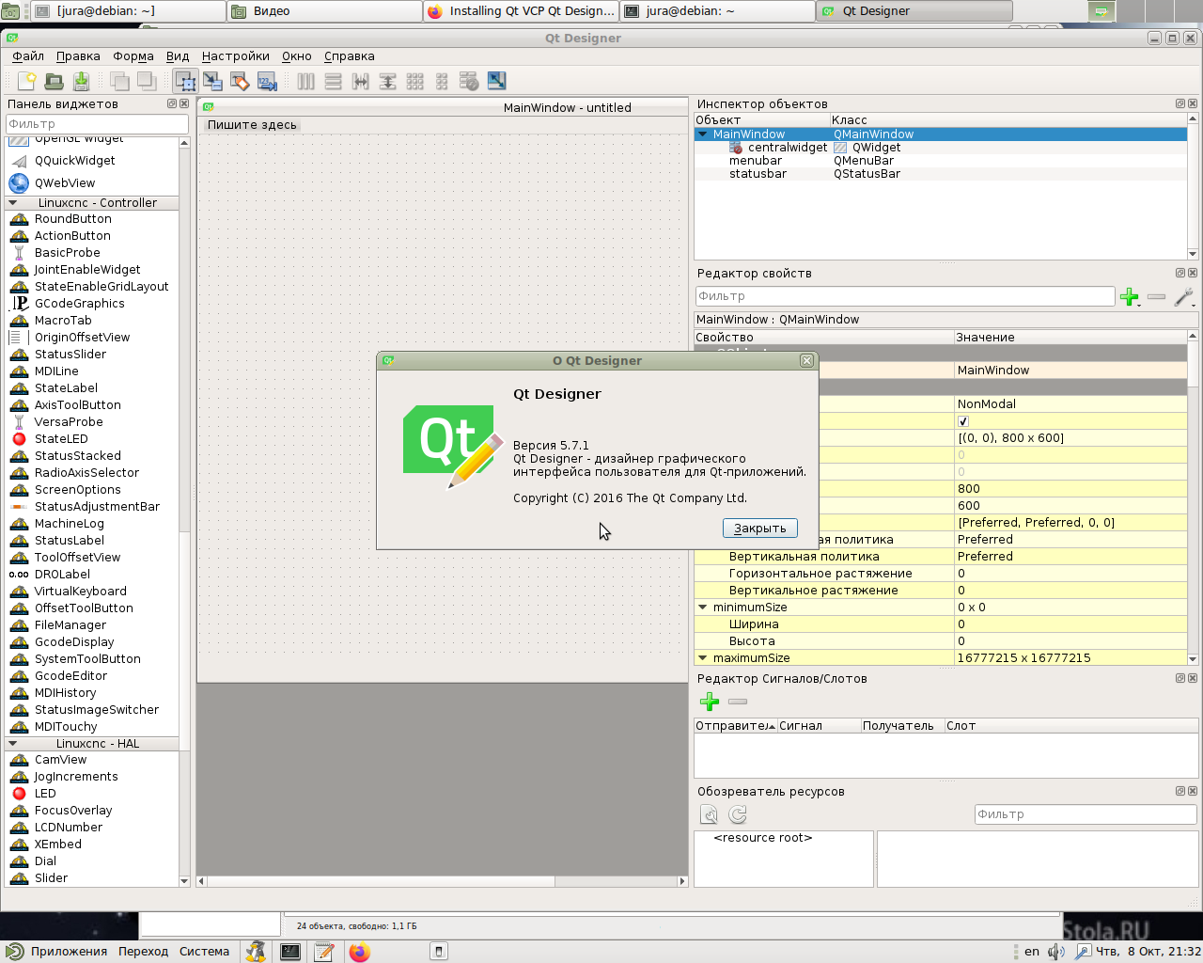This screenshot has height=963, width=1203.
Task: Activate the Edit Widgets mode icon
Action: [x=185, y=81]
